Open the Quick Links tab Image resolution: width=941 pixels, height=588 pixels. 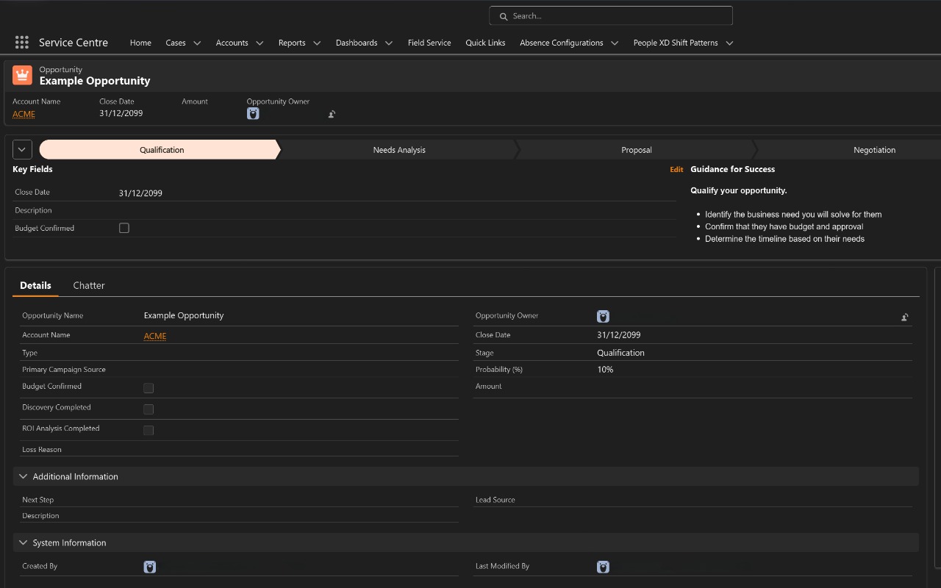(485, 43)
